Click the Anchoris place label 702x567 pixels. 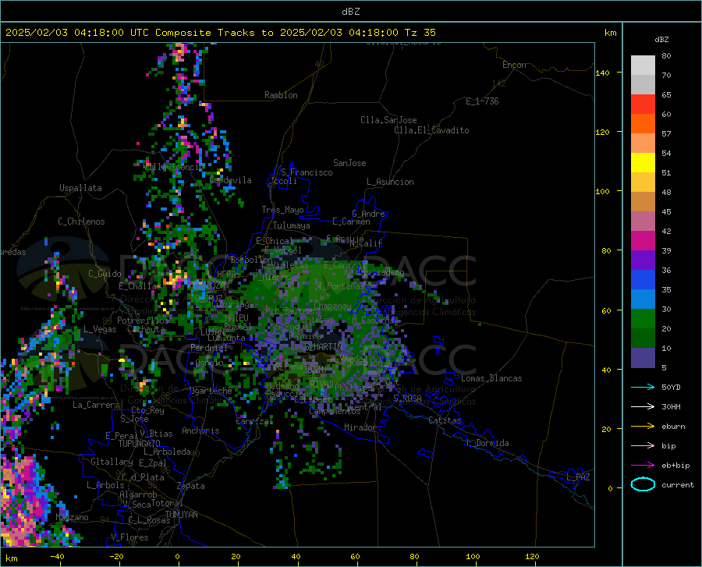coord(200,431)
